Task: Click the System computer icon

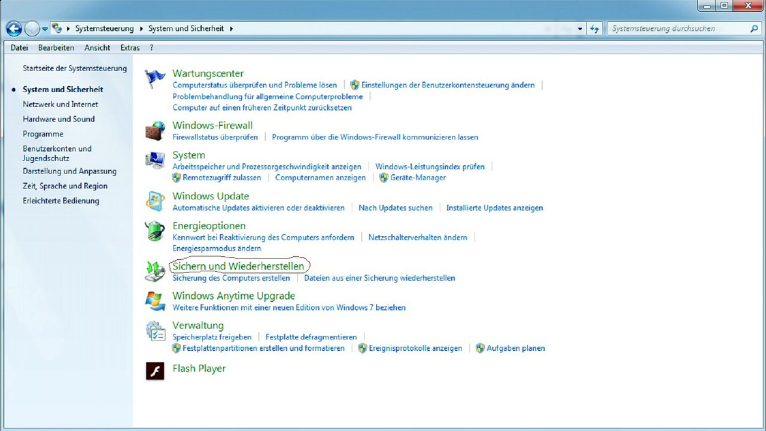Action: pyautogui.click(x=155, y=160)
